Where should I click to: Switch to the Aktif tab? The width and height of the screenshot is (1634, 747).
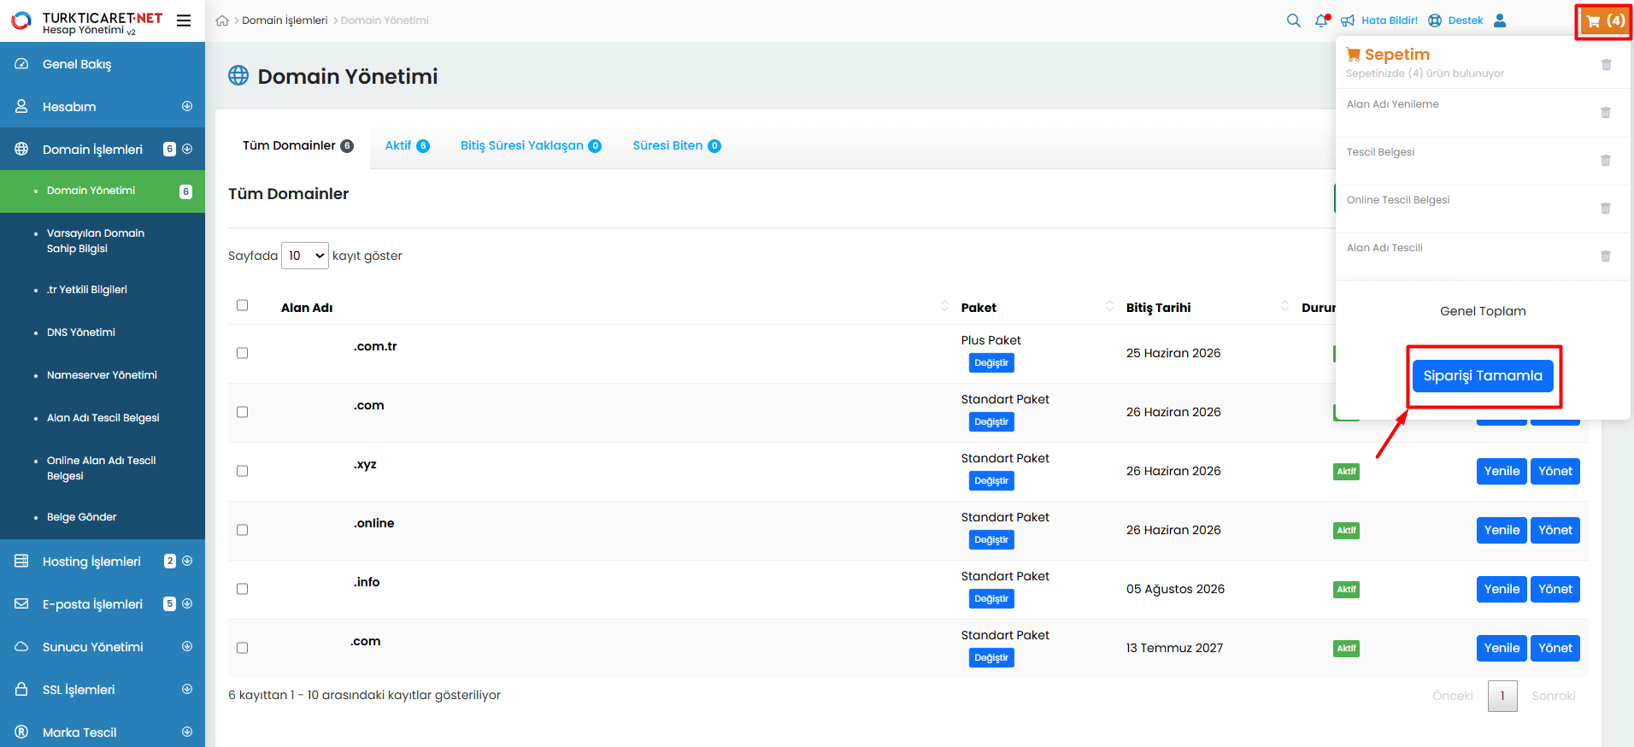click(407, 145)
